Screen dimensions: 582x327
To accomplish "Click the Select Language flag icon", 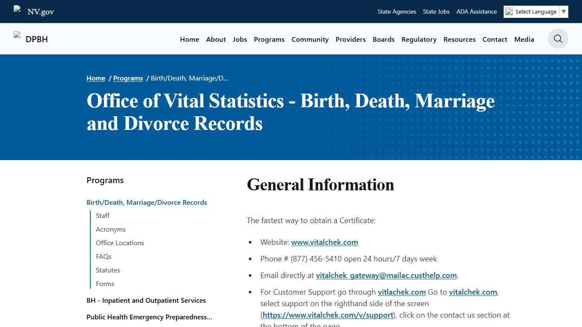I will [x=510, y=11].
